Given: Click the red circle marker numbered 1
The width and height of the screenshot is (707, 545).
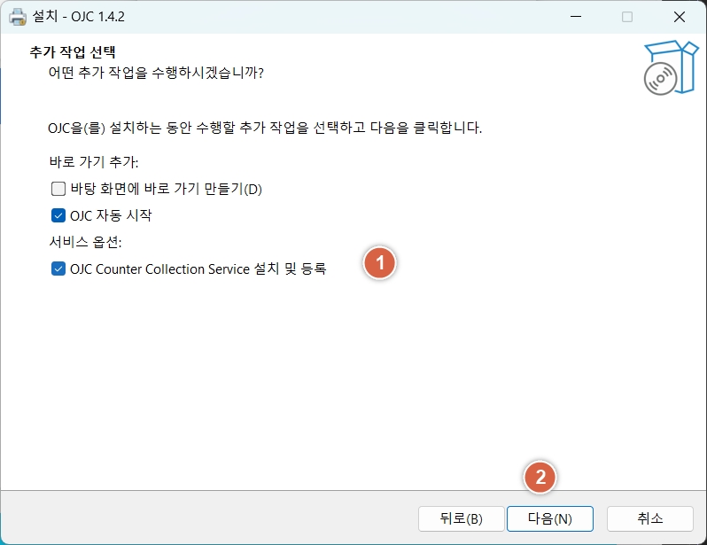Looking at the screenshot, I should tap(380, 263).
